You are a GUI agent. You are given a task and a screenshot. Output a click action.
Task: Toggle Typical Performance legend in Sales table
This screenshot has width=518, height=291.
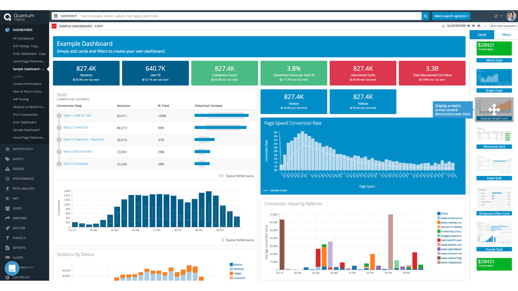pos(236,176)
